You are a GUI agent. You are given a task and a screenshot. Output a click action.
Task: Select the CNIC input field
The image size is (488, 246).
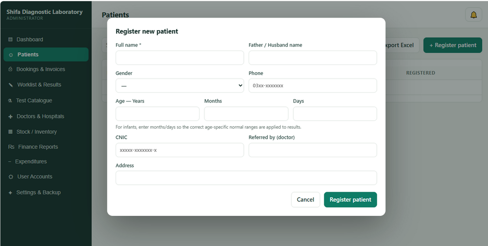180,150
